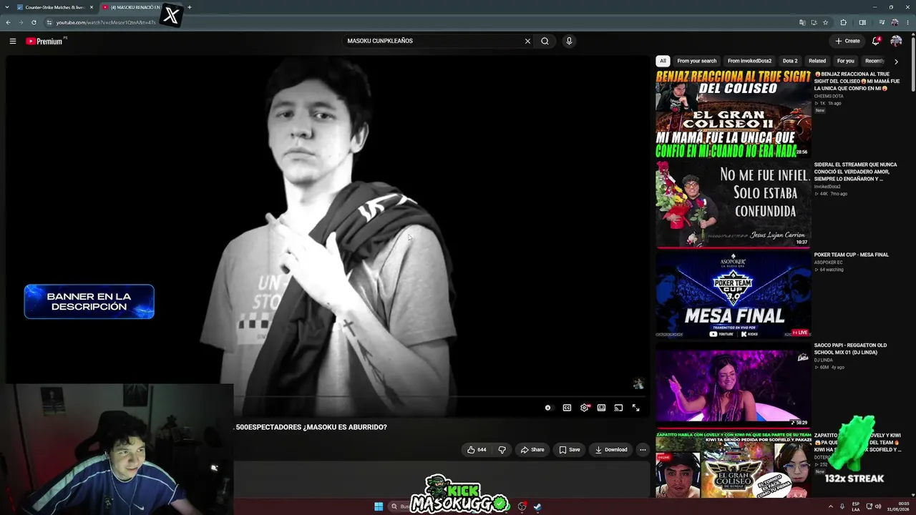Open the SAOCO PAPI - REGGAETON OLD SCHOOL title

tap(850, 348)
